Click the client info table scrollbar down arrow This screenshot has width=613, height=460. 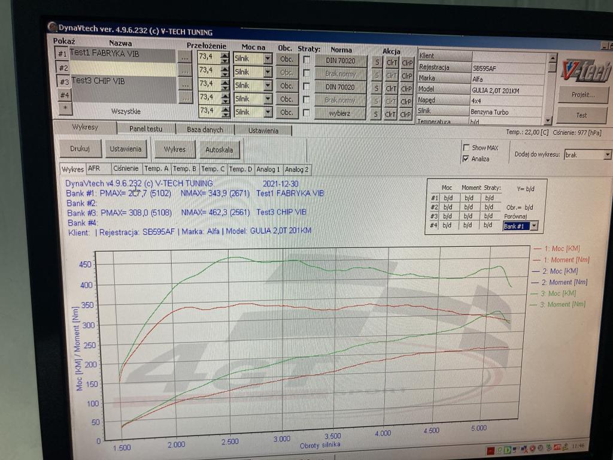[x=548, y=120]
